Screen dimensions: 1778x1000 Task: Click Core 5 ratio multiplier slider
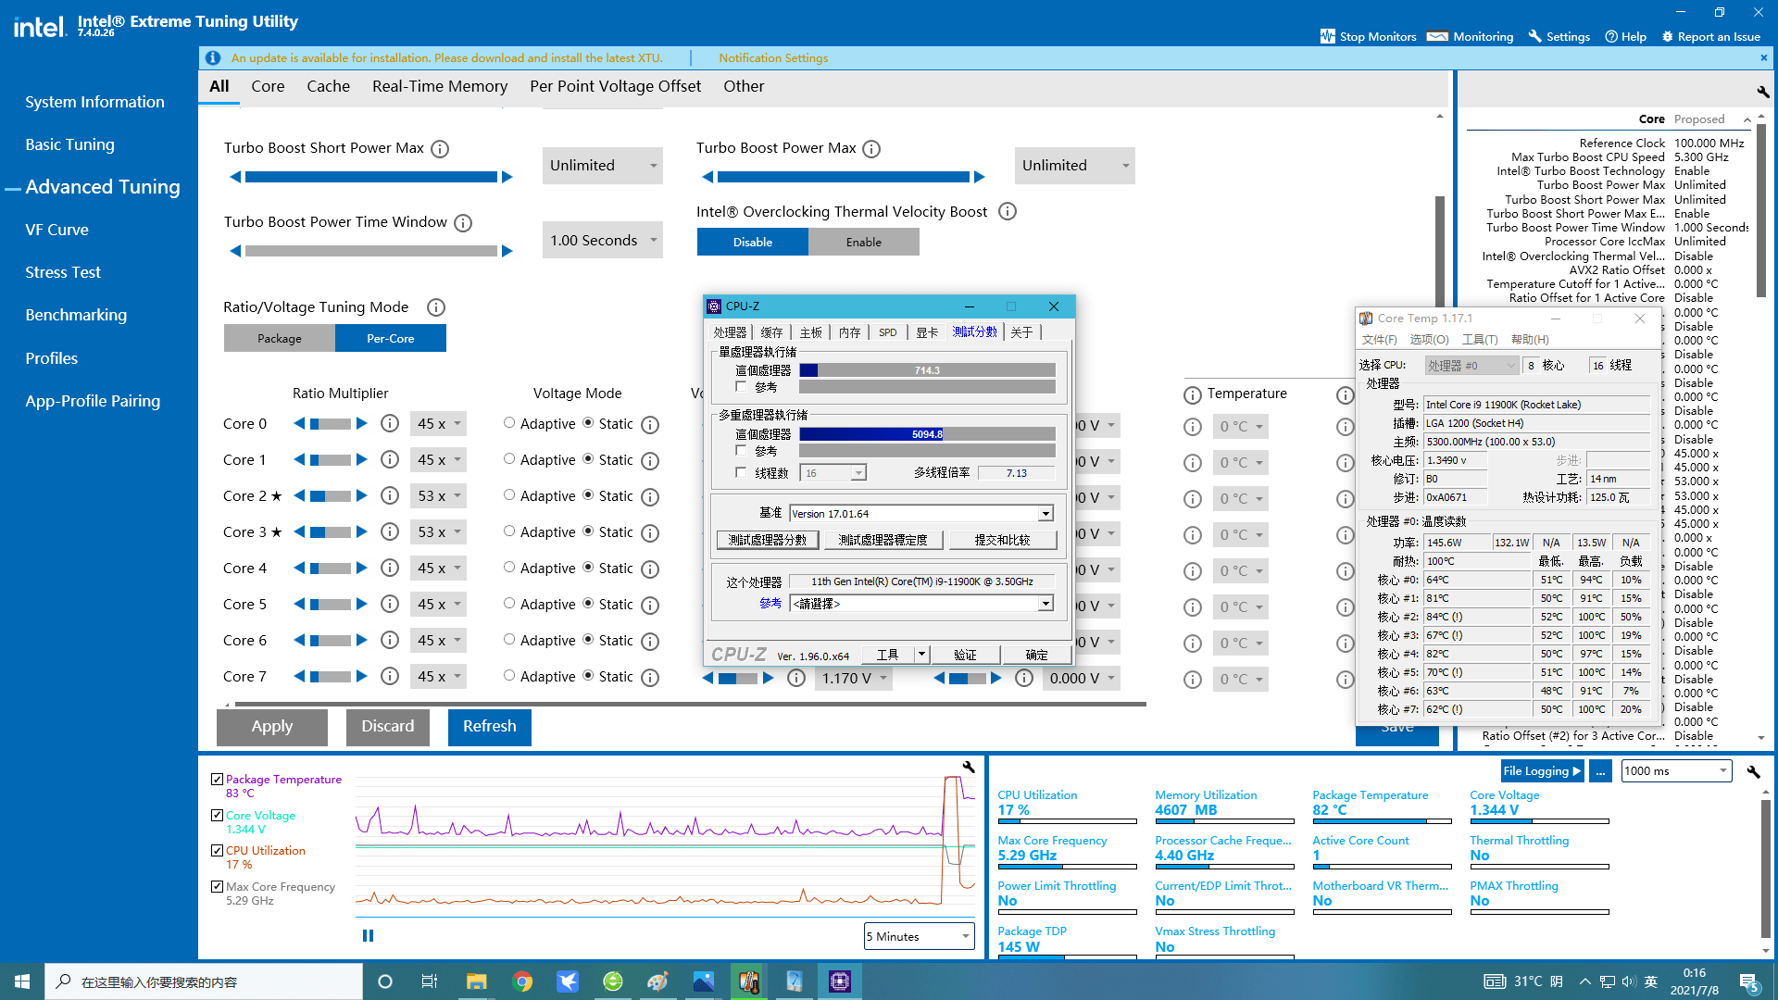pos(331,604)
